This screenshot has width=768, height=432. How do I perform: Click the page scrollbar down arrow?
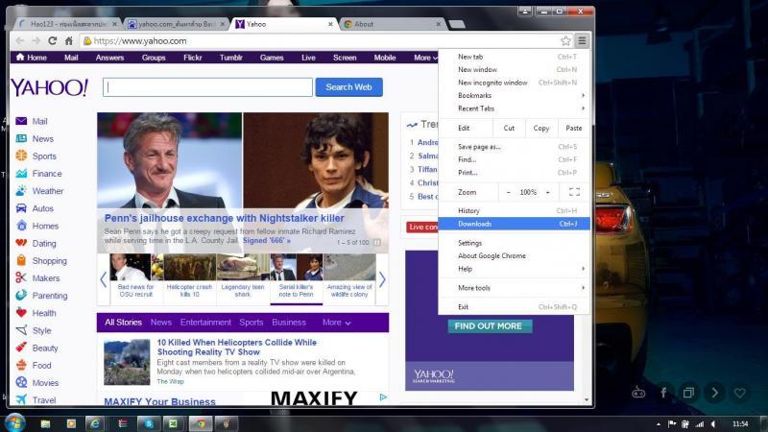(587, 399)
